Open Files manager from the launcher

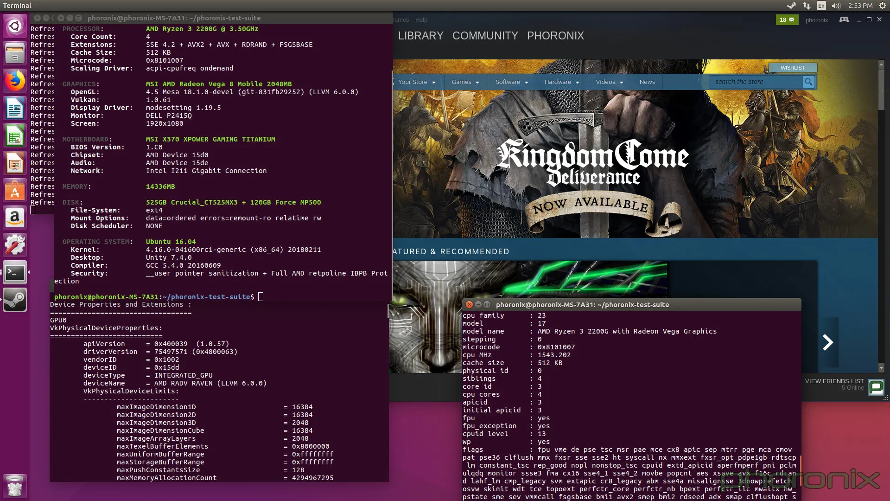pos(15,53)
